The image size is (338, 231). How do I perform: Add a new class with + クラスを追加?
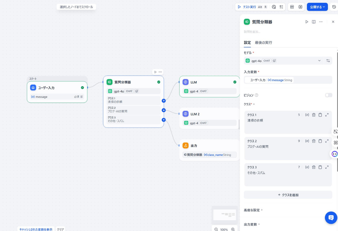[288, 195]
